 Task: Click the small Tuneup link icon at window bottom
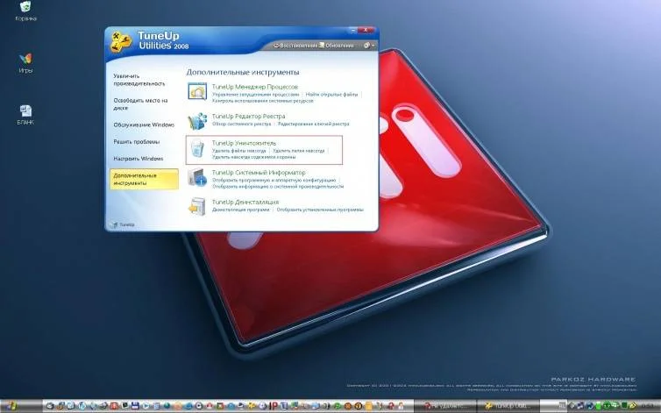114,224
